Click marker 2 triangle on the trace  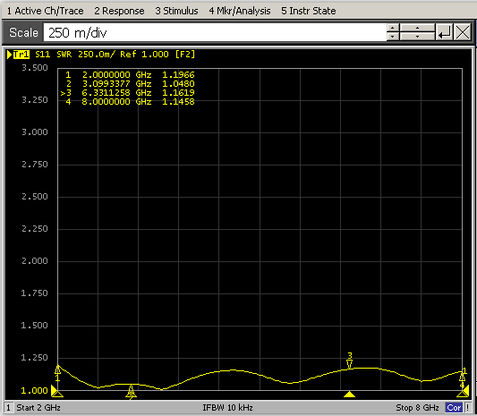click(x=132, y=388)
